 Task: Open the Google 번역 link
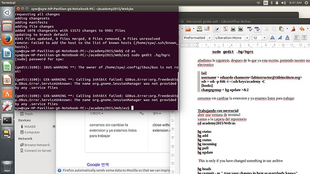(98, 164)
